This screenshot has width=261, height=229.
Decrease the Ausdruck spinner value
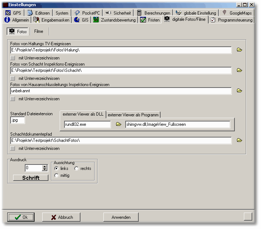tap(45, 170)
